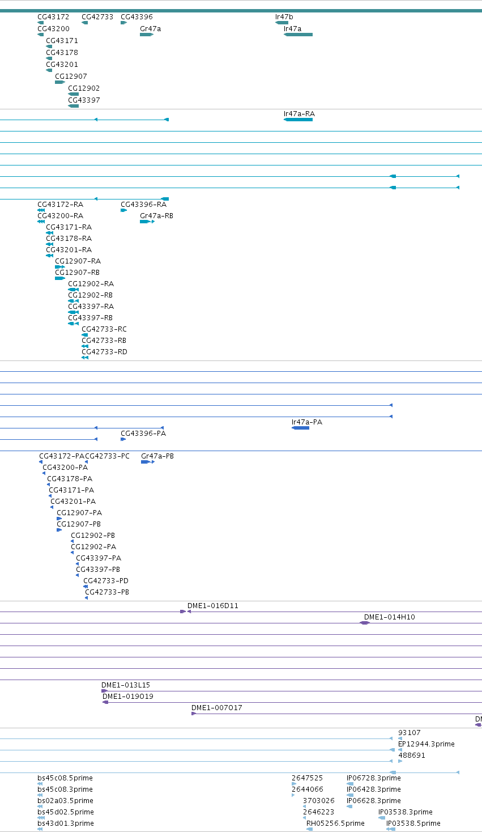Open transcript label CG42733-RC
This screenshot has height=832, width=482.
pyautogui.click(x=104, y=329)
